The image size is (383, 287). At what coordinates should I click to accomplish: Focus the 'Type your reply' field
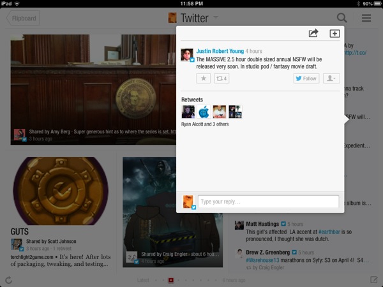pos(268,202)
